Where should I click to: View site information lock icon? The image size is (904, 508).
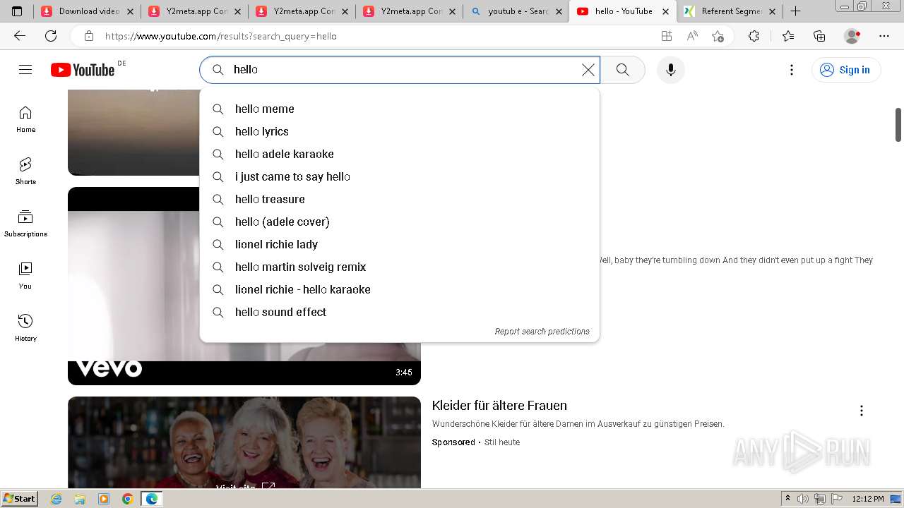tap(89, 36)
